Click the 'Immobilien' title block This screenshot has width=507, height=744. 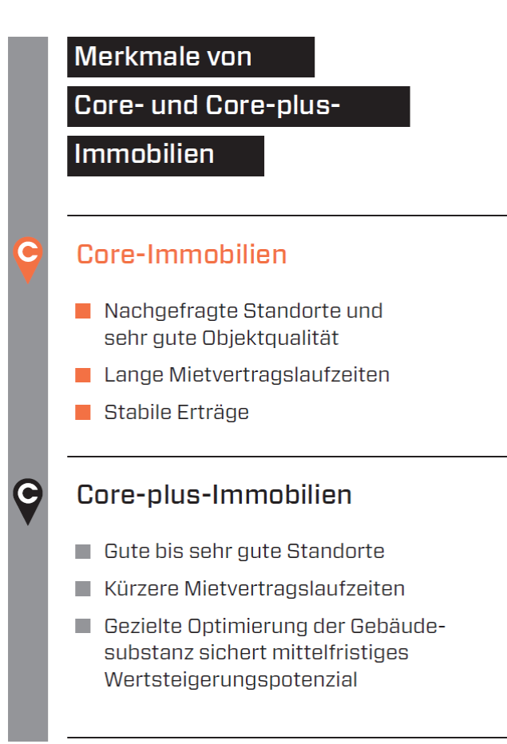pos(165,155)
